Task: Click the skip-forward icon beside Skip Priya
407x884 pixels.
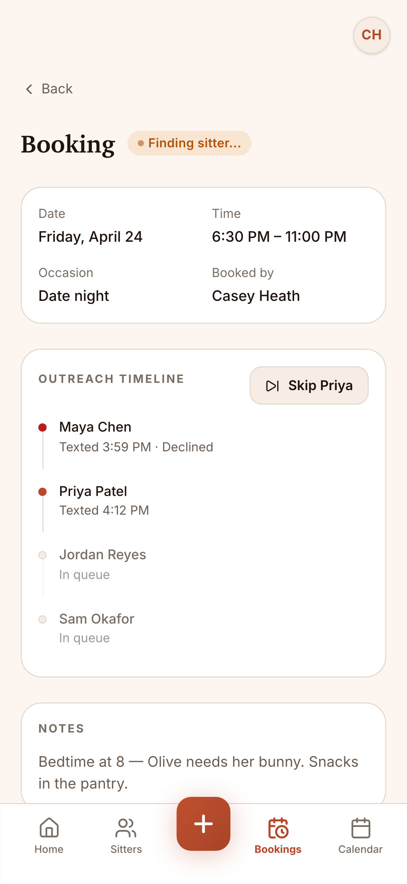Action: point(272,386)
